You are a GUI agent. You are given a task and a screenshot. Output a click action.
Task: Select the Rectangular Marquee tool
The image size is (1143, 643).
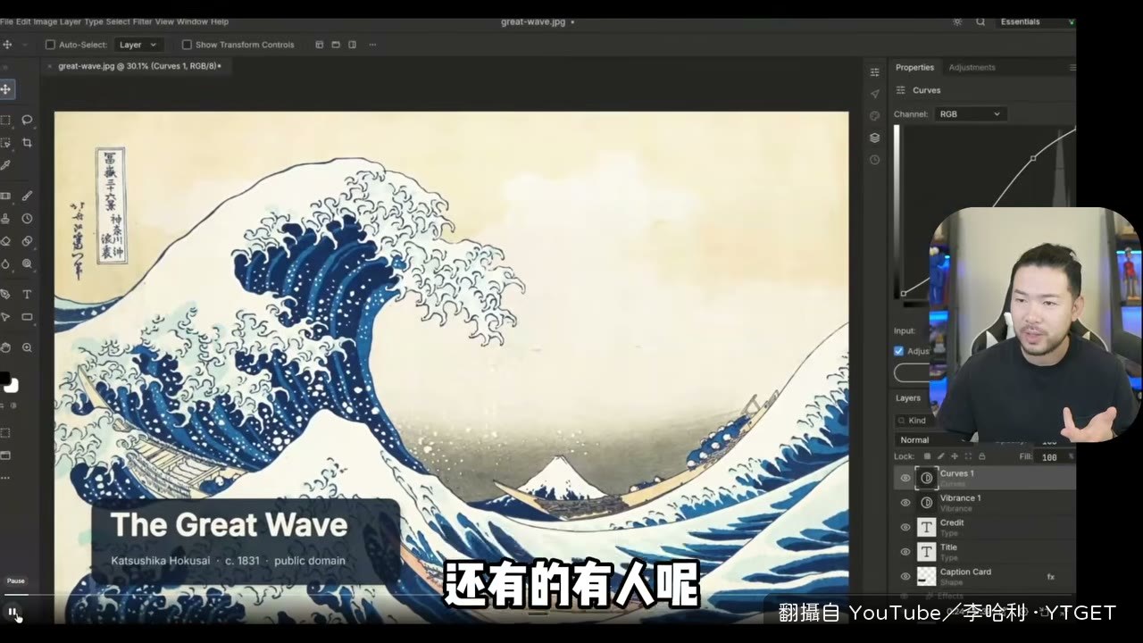tap(5, 120)
